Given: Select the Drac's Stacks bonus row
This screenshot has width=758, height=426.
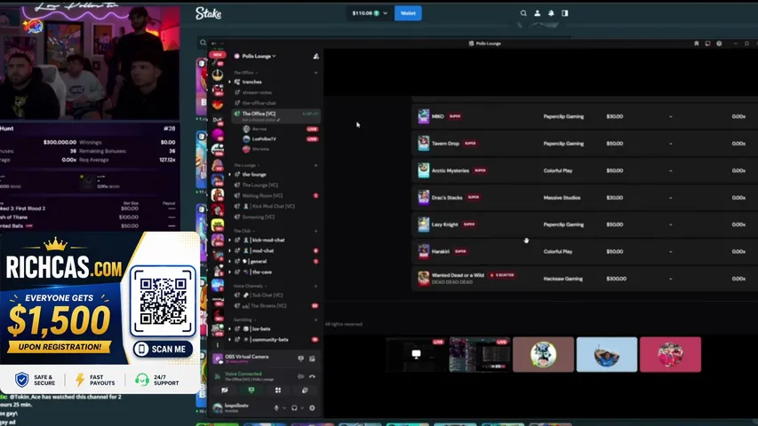Looking at the screenshot, I should tap(585, 198).
